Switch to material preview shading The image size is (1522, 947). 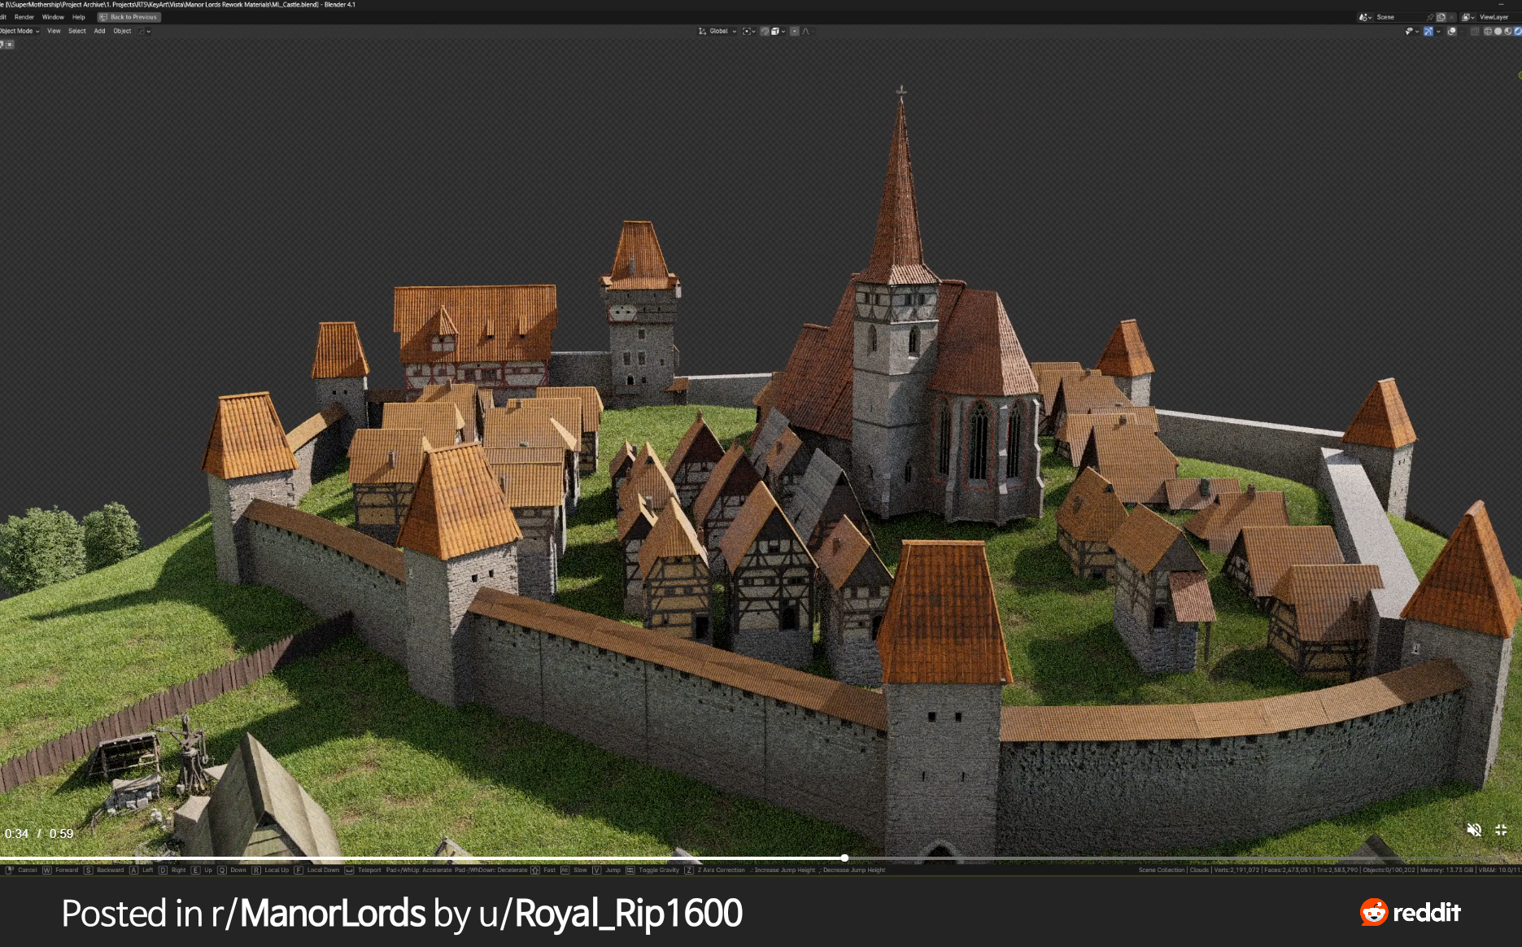coord(1507,31)
